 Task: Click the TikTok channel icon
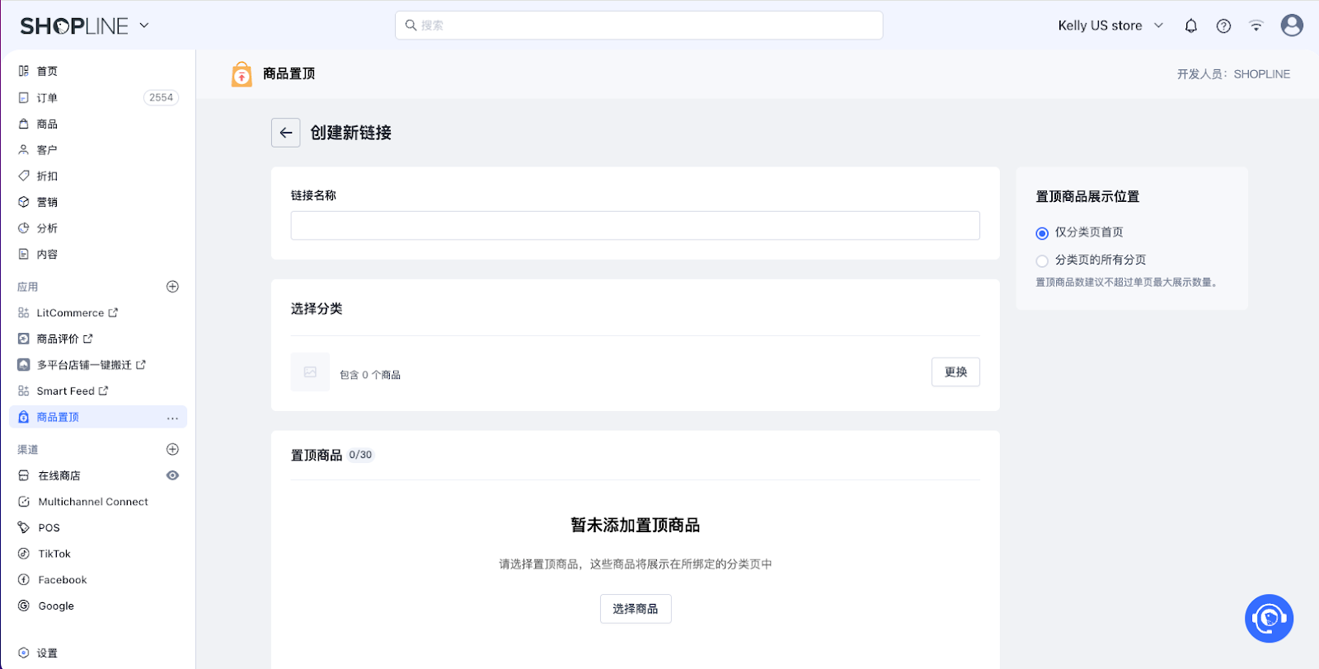pos(24,554)
